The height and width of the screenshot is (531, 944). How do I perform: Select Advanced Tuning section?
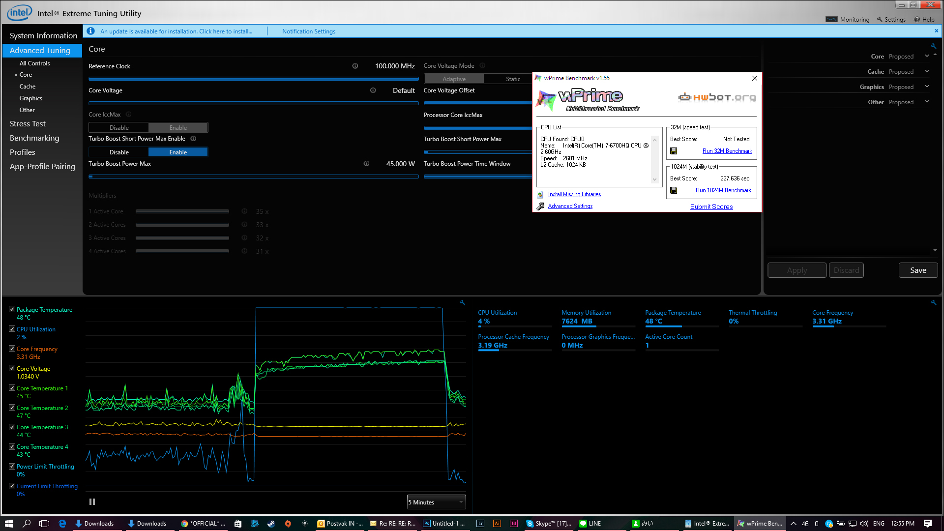(x=42, y=50)
